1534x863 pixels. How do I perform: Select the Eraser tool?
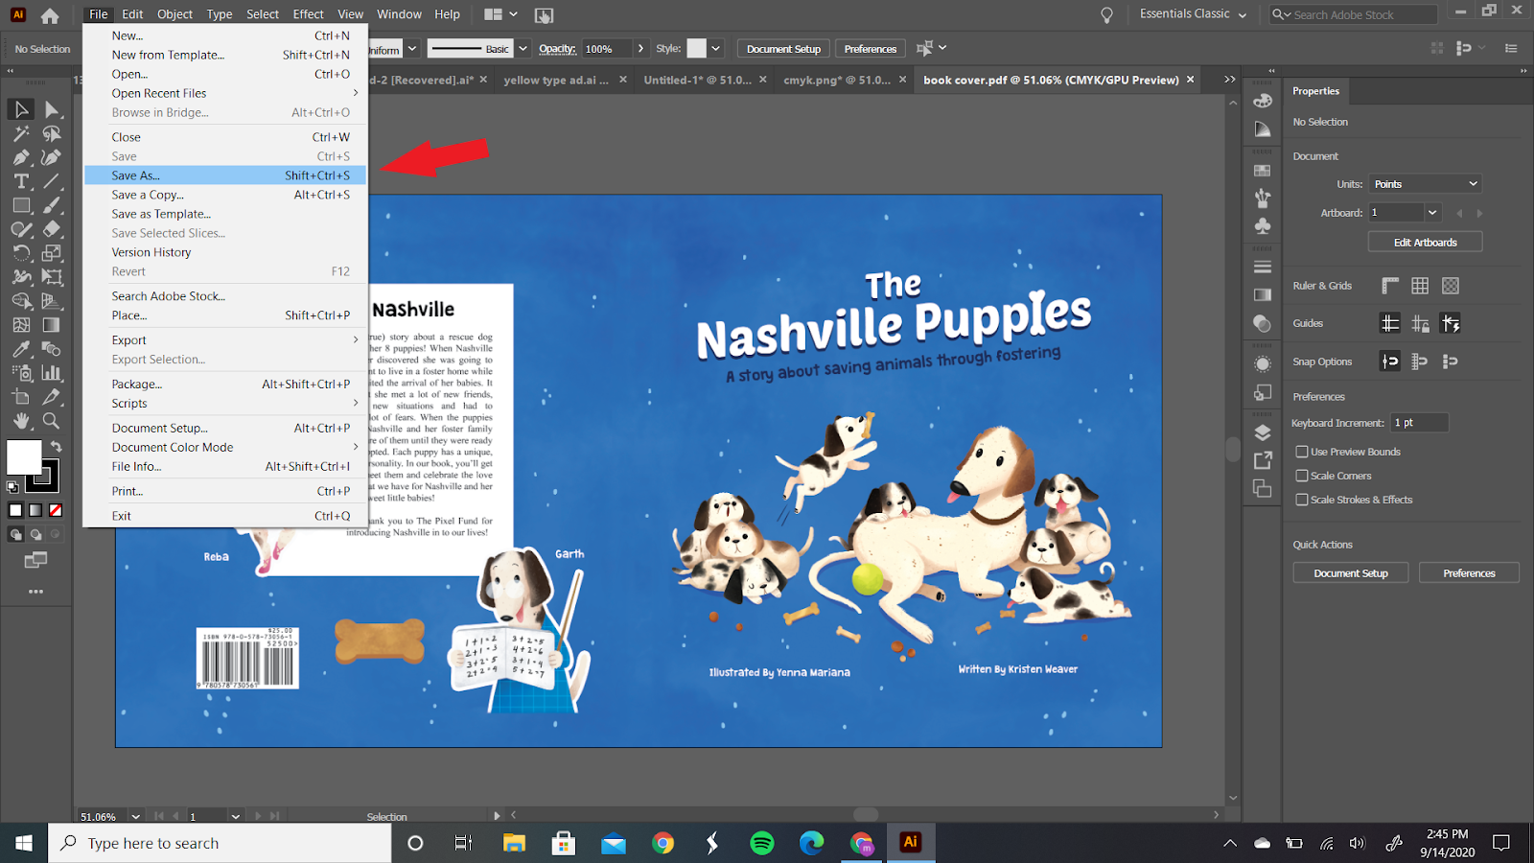pos(52,229)
